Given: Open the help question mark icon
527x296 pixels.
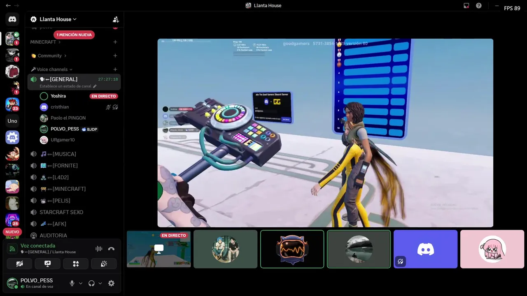Looking at the screenshot, I should [x=478, y=6].
